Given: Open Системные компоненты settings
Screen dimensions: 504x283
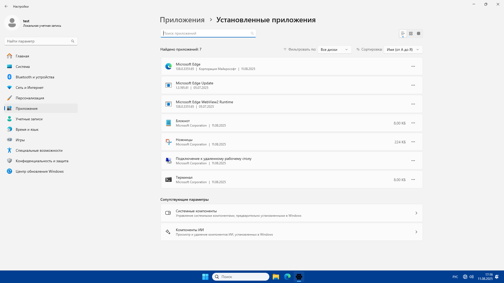Looking at the screenshot, I should (291, 213).
